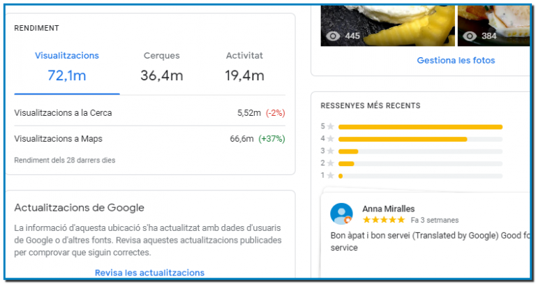Click the eye icon beside 384 views
Screen dimensions: 536x284
470,36
